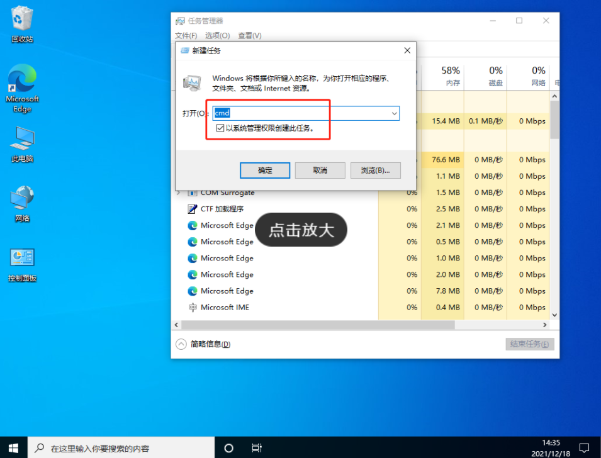Click the 取消 button in dialog
Screen dimensions: 601x458
[x=320, y=170]
